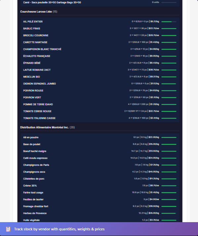Click the clipboard icon in the banner

pos(8,229)
